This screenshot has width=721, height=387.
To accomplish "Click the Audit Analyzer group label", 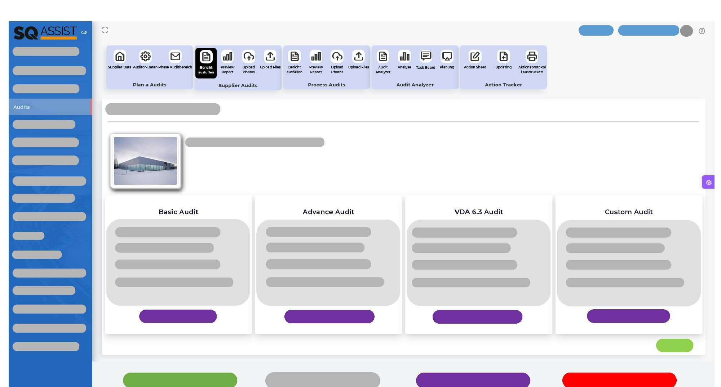I will point(415,85).
